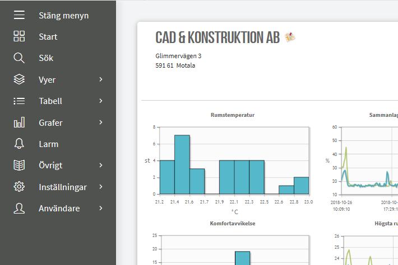Click the Start grid icon

click(x=19, y=36)
